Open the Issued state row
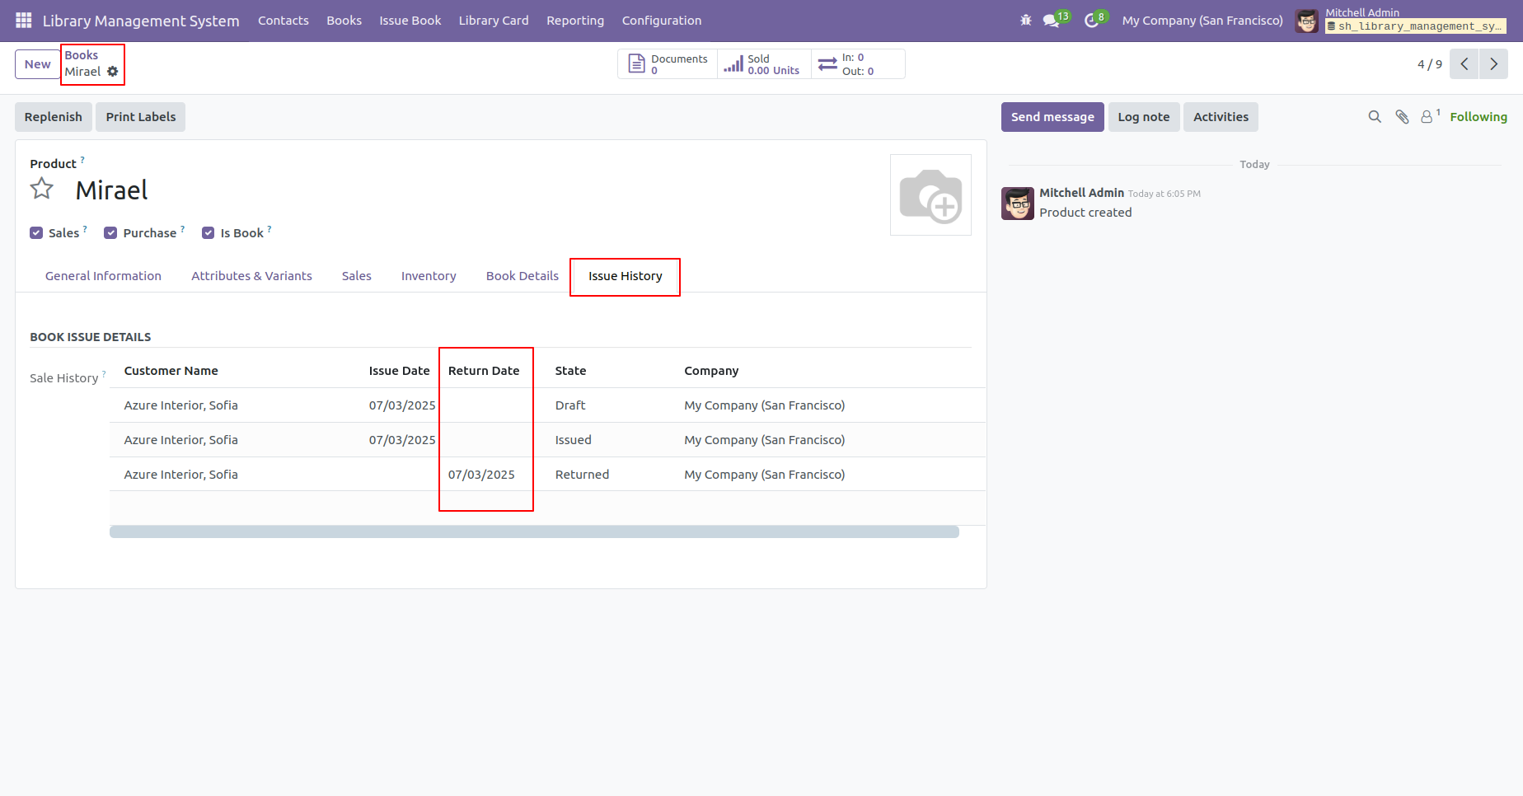The image size is (1523, 796). click(548, 440)
